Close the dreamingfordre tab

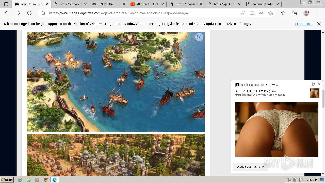tap(278, 4)
